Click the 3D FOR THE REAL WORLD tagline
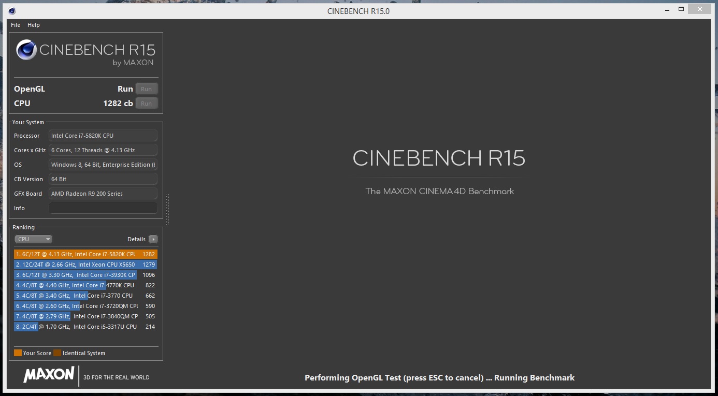The height and width of the screenshot is (396, 718). pos(117,377)
